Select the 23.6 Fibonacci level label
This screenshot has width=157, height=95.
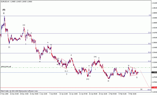pyautogui.click(x=150, y=33)
